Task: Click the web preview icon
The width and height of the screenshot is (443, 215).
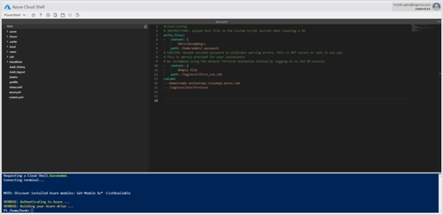Action: click(x=77, y=15)
